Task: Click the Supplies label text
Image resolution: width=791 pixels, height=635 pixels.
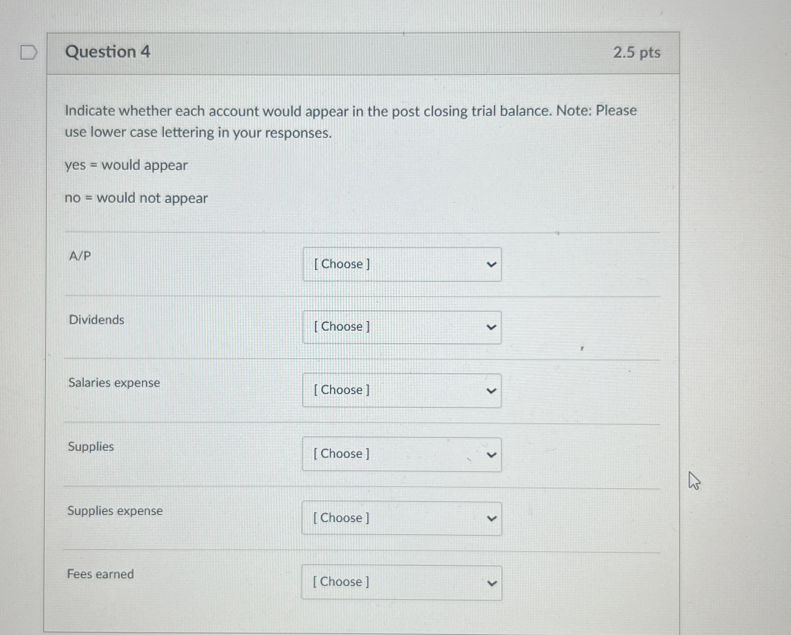Action: coord(90,446)
